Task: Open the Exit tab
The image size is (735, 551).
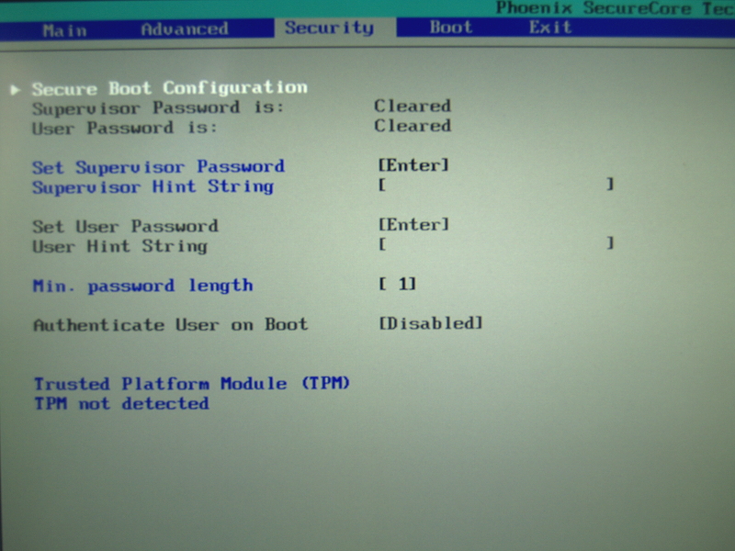Action: point(549,28)
